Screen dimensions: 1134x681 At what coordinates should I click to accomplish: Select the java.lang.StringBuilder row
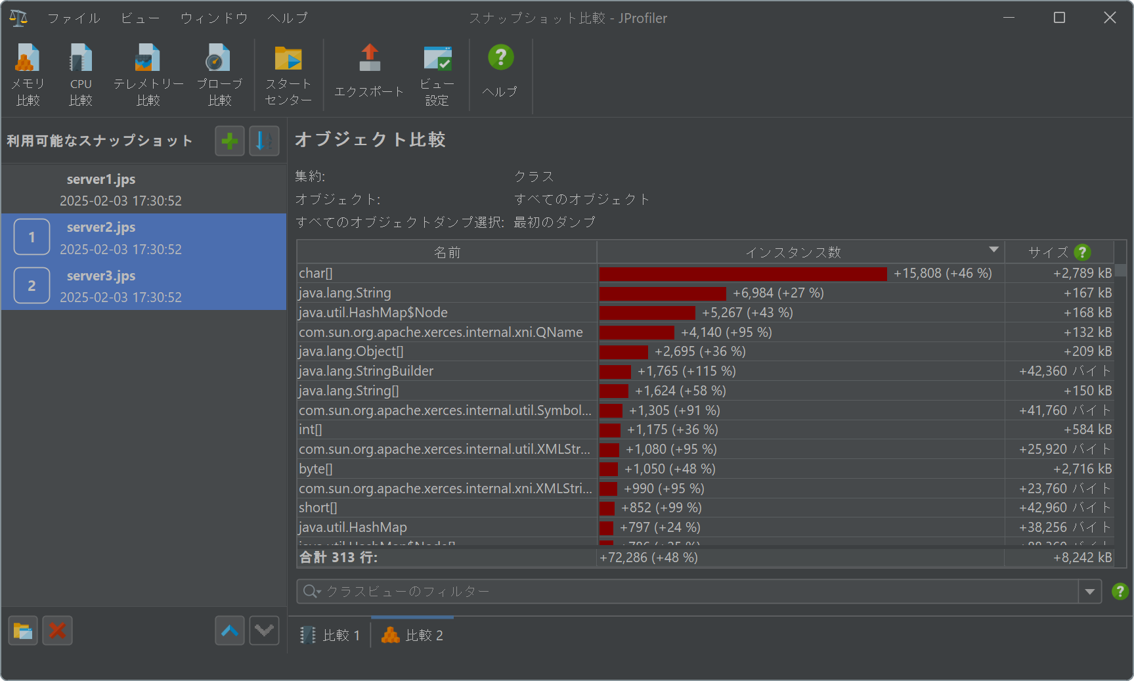(x=706, y=371)
